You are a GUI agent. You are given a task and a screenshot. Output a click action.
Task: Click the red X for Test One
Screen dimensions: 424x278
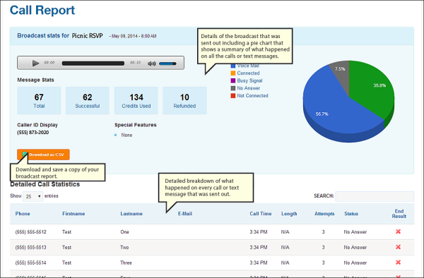coord(398,231)
